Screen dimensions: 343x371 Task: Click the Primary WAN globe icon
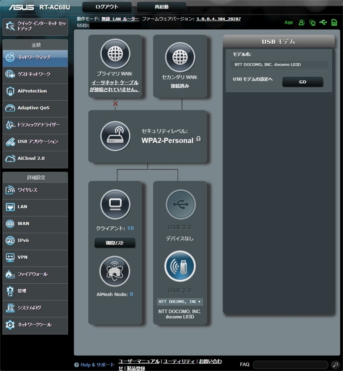point(115,54)
